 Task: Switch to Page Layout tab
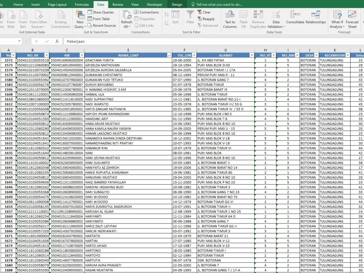tap(57, 4)
